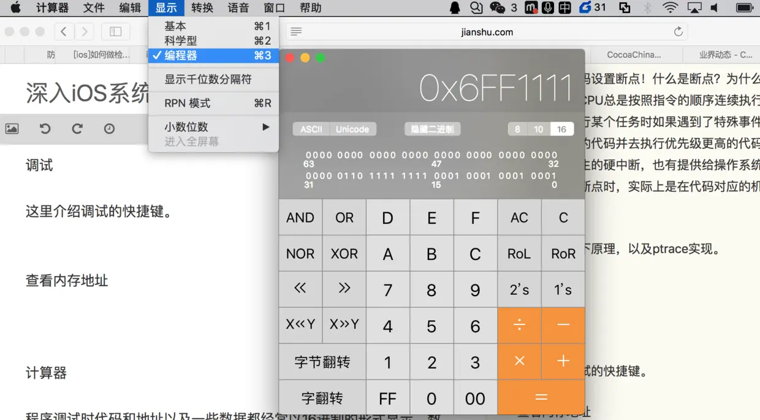Image resolution: width=760 pixels, height=420 pixels.
Task: Switch calculator to base 10 mode
Action: 539,129
